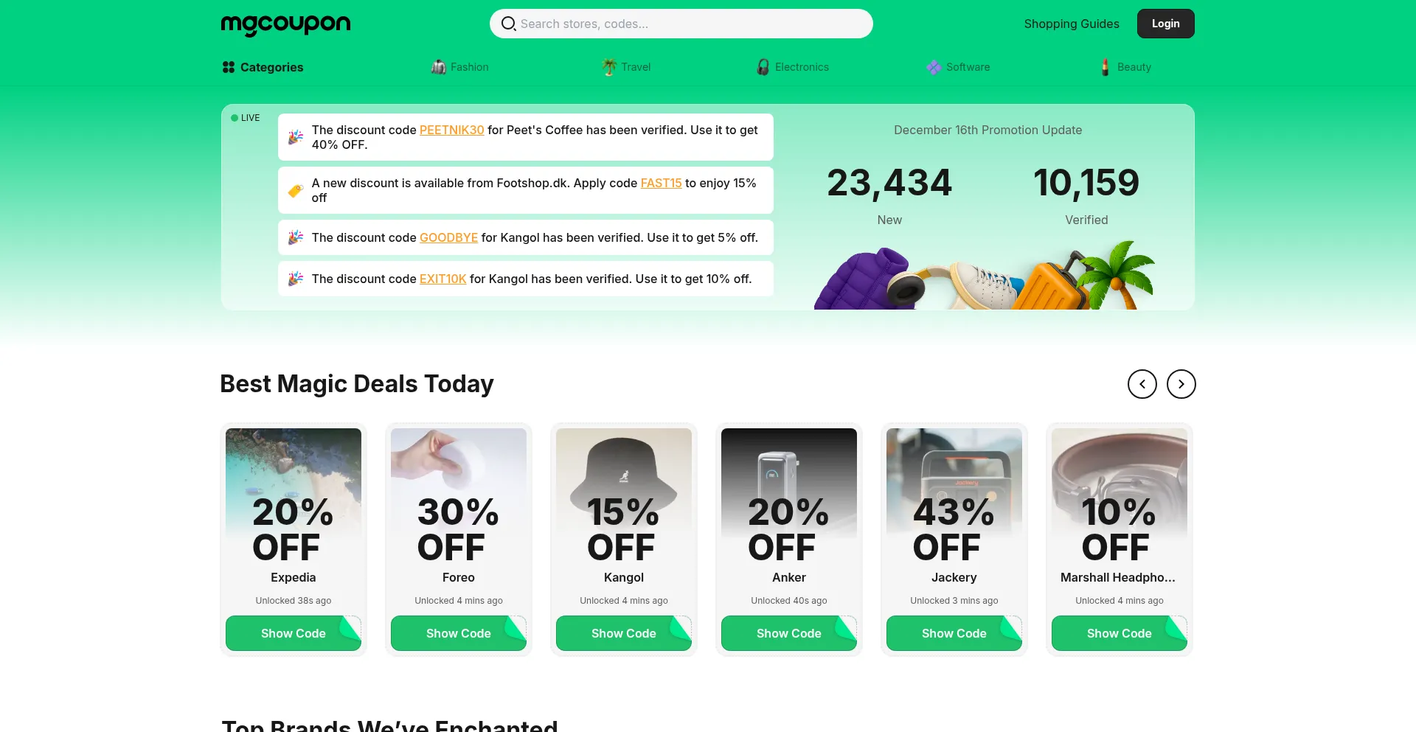Show Code for the Expedia 20% deal

pyautogui.click(x=293, y=633)
